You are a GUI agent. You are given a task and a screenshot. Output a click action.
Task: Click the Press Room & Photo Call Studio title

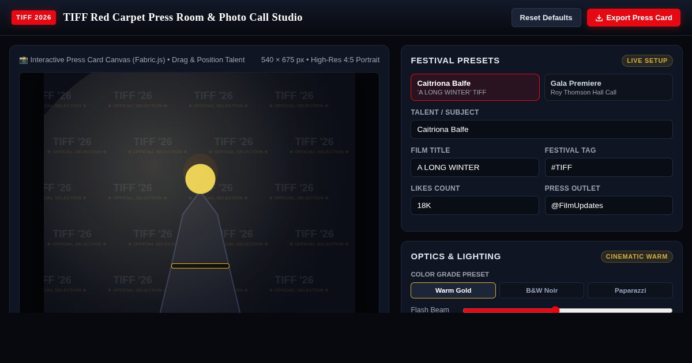183,17
